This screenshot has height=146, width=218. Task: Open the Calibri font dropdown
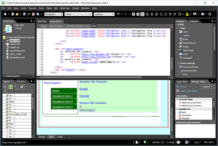[x=79, y=14]
